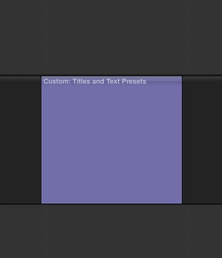This screenshot has width=222, height=258.
Task: Click the right dotted guide line above the clip
Action: 188,37
